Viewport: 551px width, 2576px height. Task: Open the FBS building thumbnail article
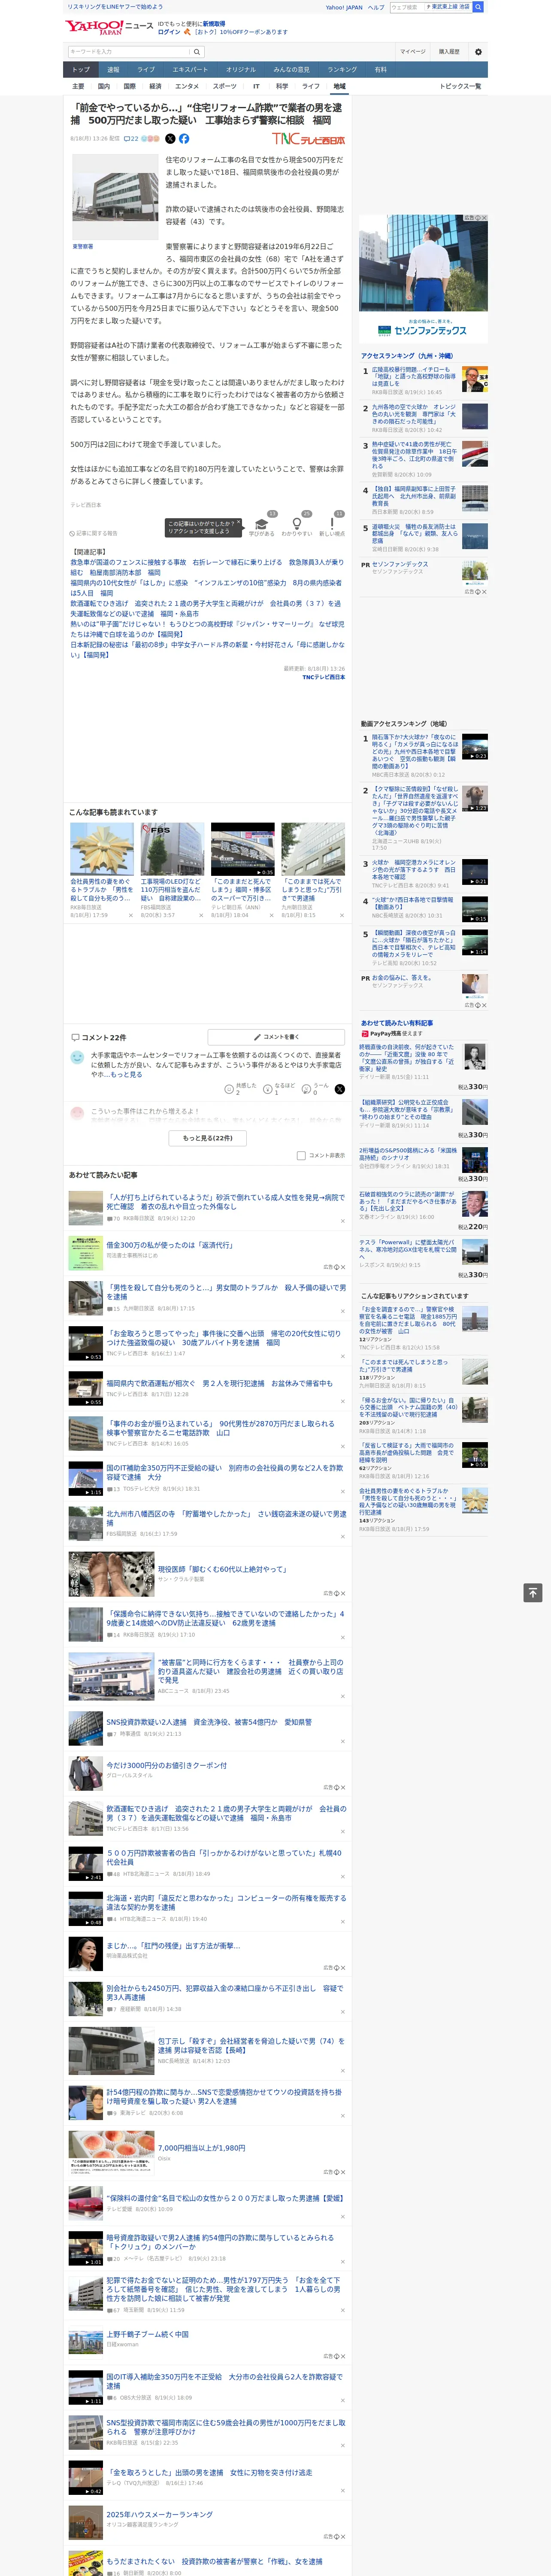[172, 849]
